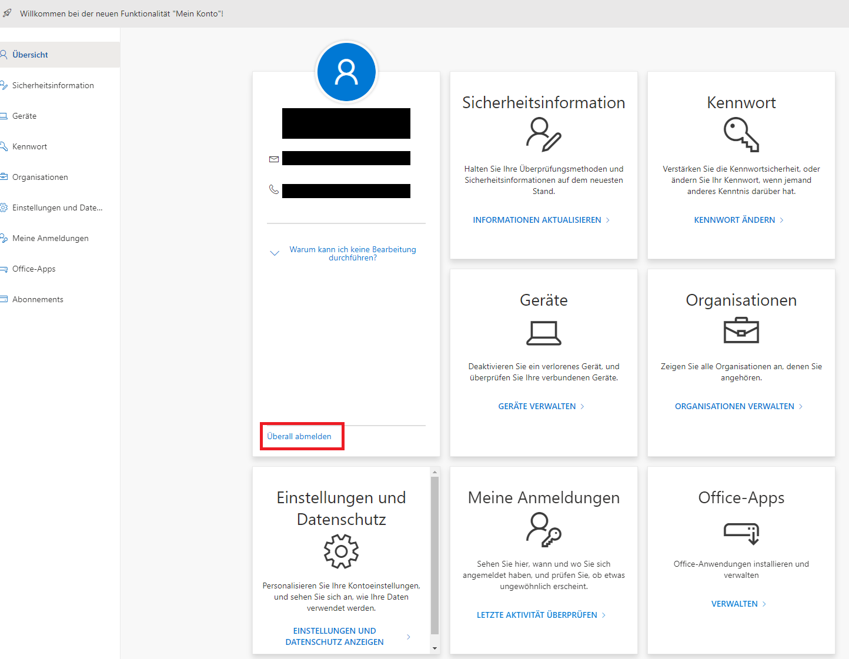This screenshot has width=849, height=659.
Task: Click Kennwort card heading
Action: pyautogui.click(x=741, y=102)
